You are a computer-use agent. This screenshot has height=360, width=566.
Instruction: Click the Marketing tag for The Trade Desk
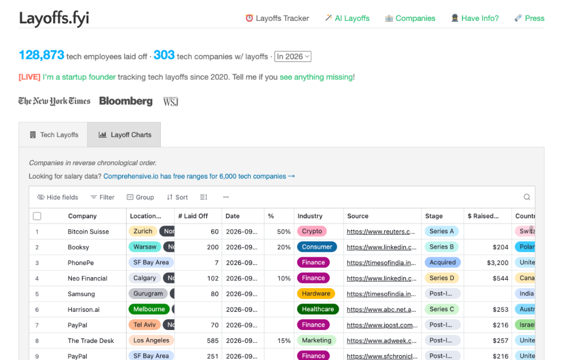[x=316, y=340]
